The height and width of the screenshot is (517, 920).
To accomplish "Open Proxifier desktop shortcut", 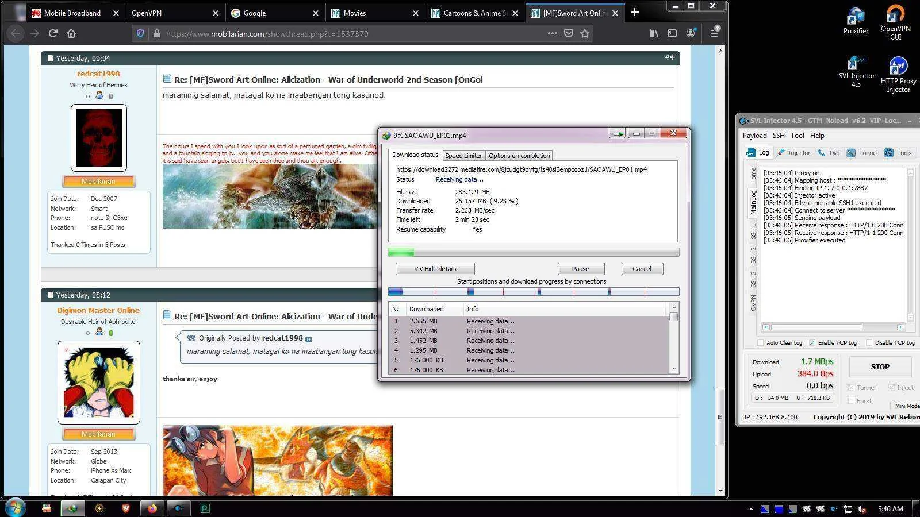I will [856, 22].
